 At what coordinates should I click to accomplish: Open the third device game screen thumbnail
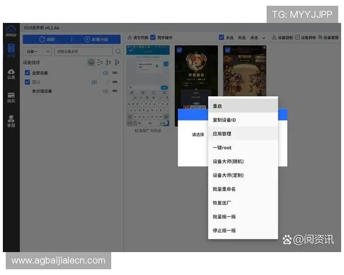[245, 70]
